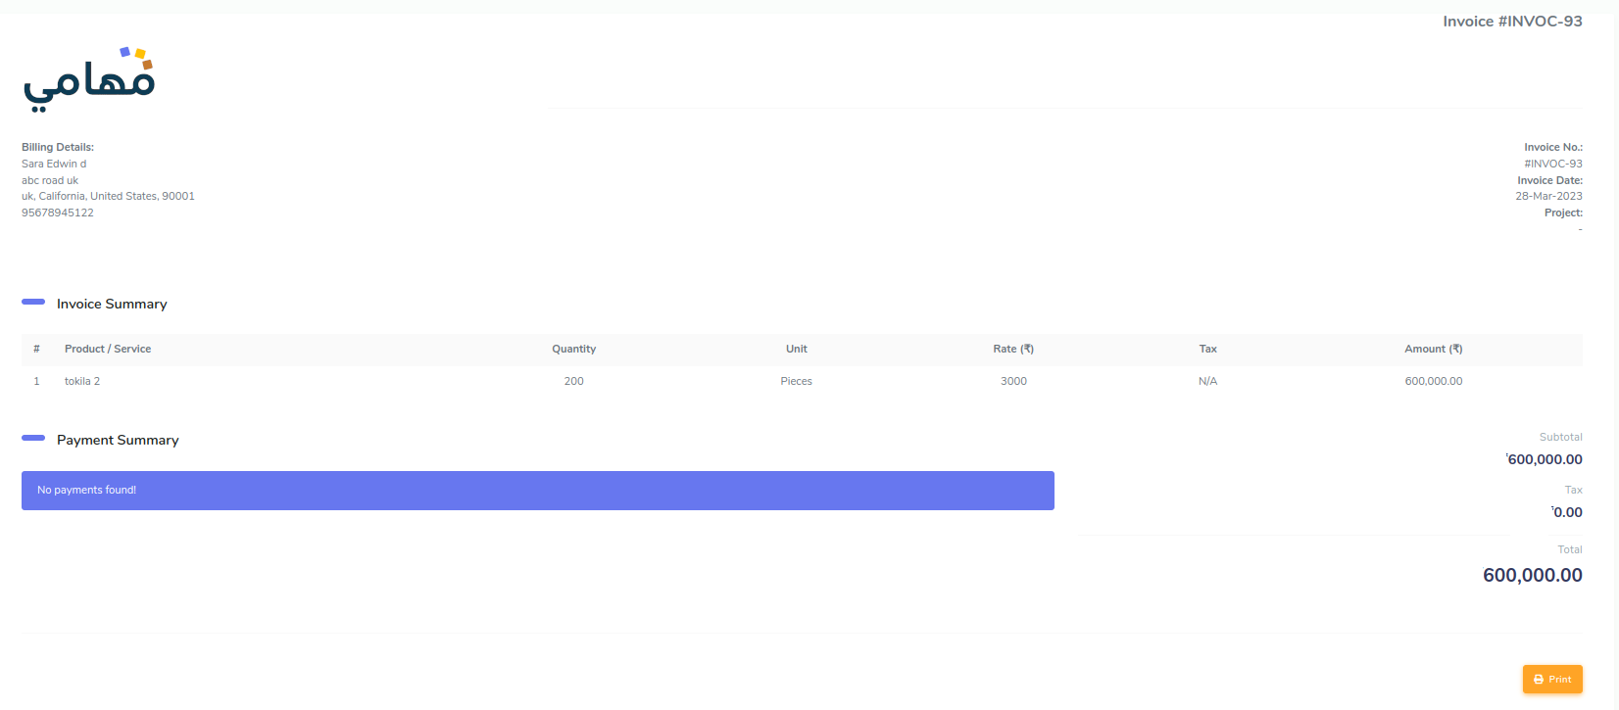Click the invoice date 28-Mar-2023
1619x710 pixels.
tap(1548, 196)
